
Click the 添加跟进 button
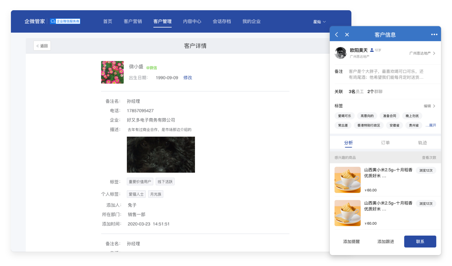coord(385,241)
